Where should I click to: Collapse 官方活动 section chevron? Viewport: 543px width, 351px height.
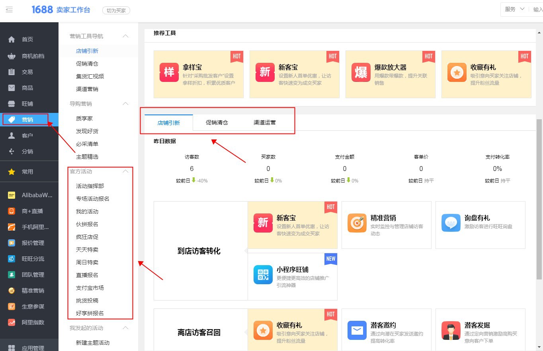click(125, 171)
